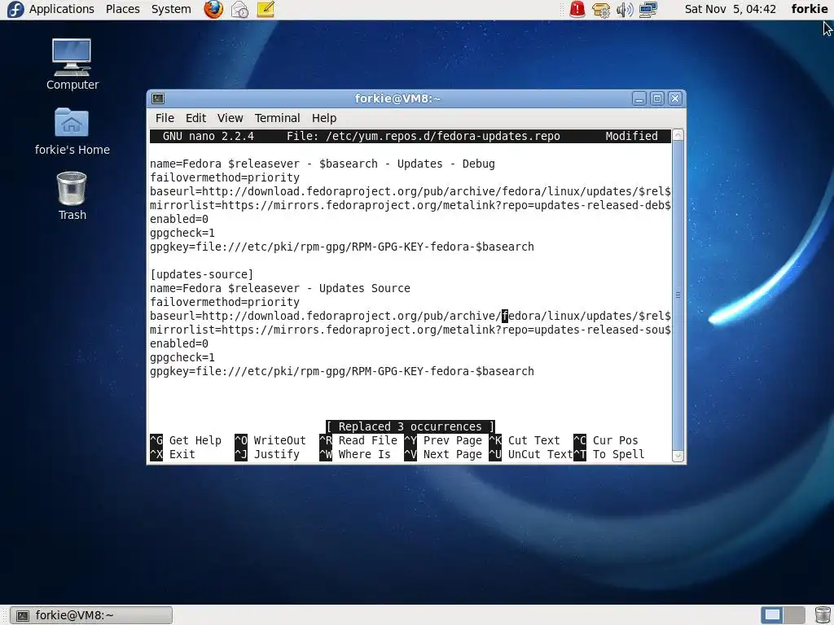834x625 pixels.
Task: Click the forkie user name in top panel
Action: (809, 9)
